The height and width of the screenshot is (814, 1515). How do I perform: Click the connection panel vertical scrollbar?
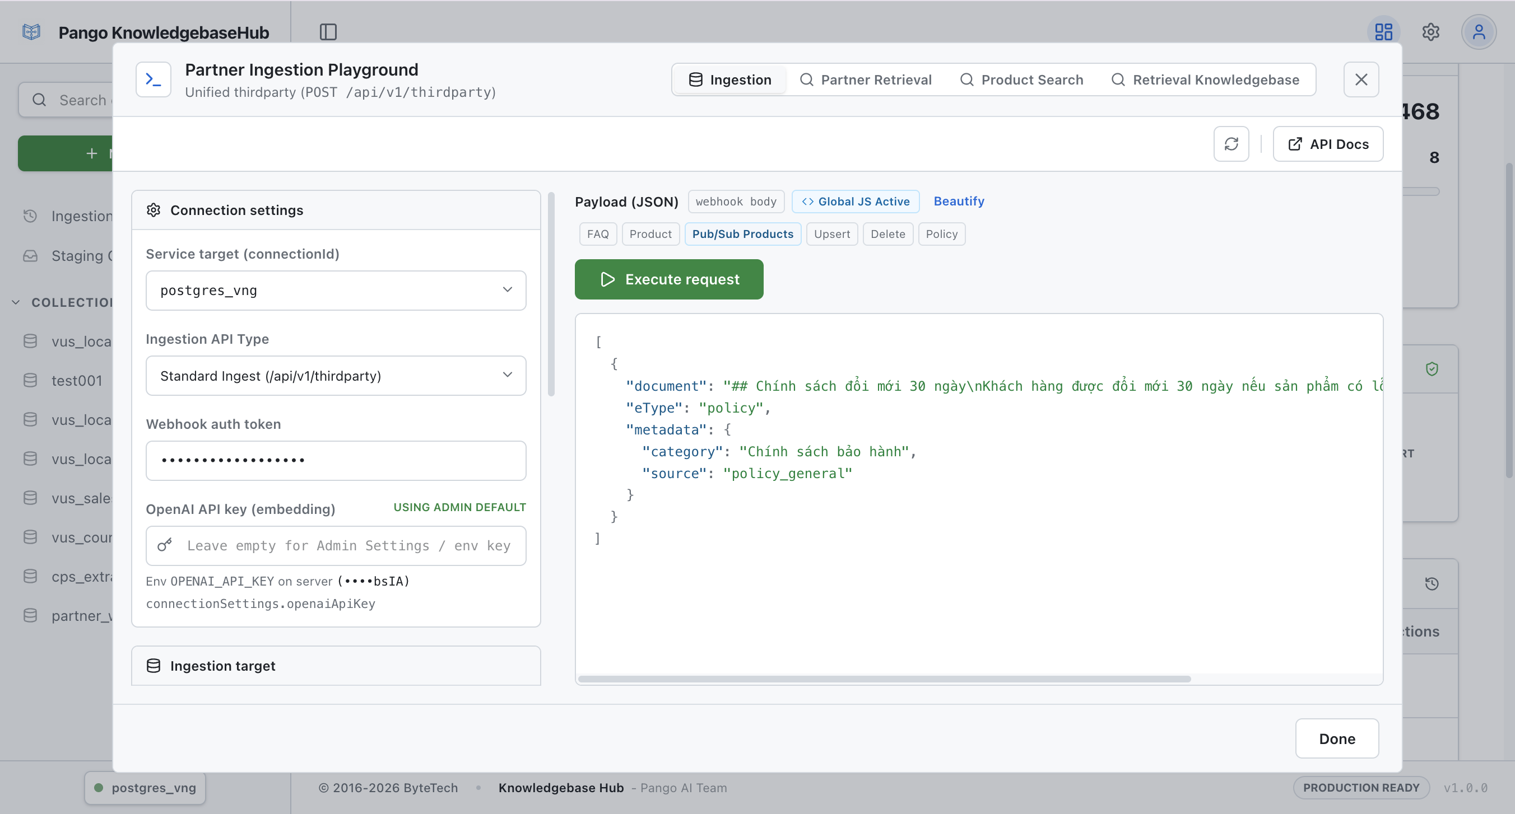(551, 294)
